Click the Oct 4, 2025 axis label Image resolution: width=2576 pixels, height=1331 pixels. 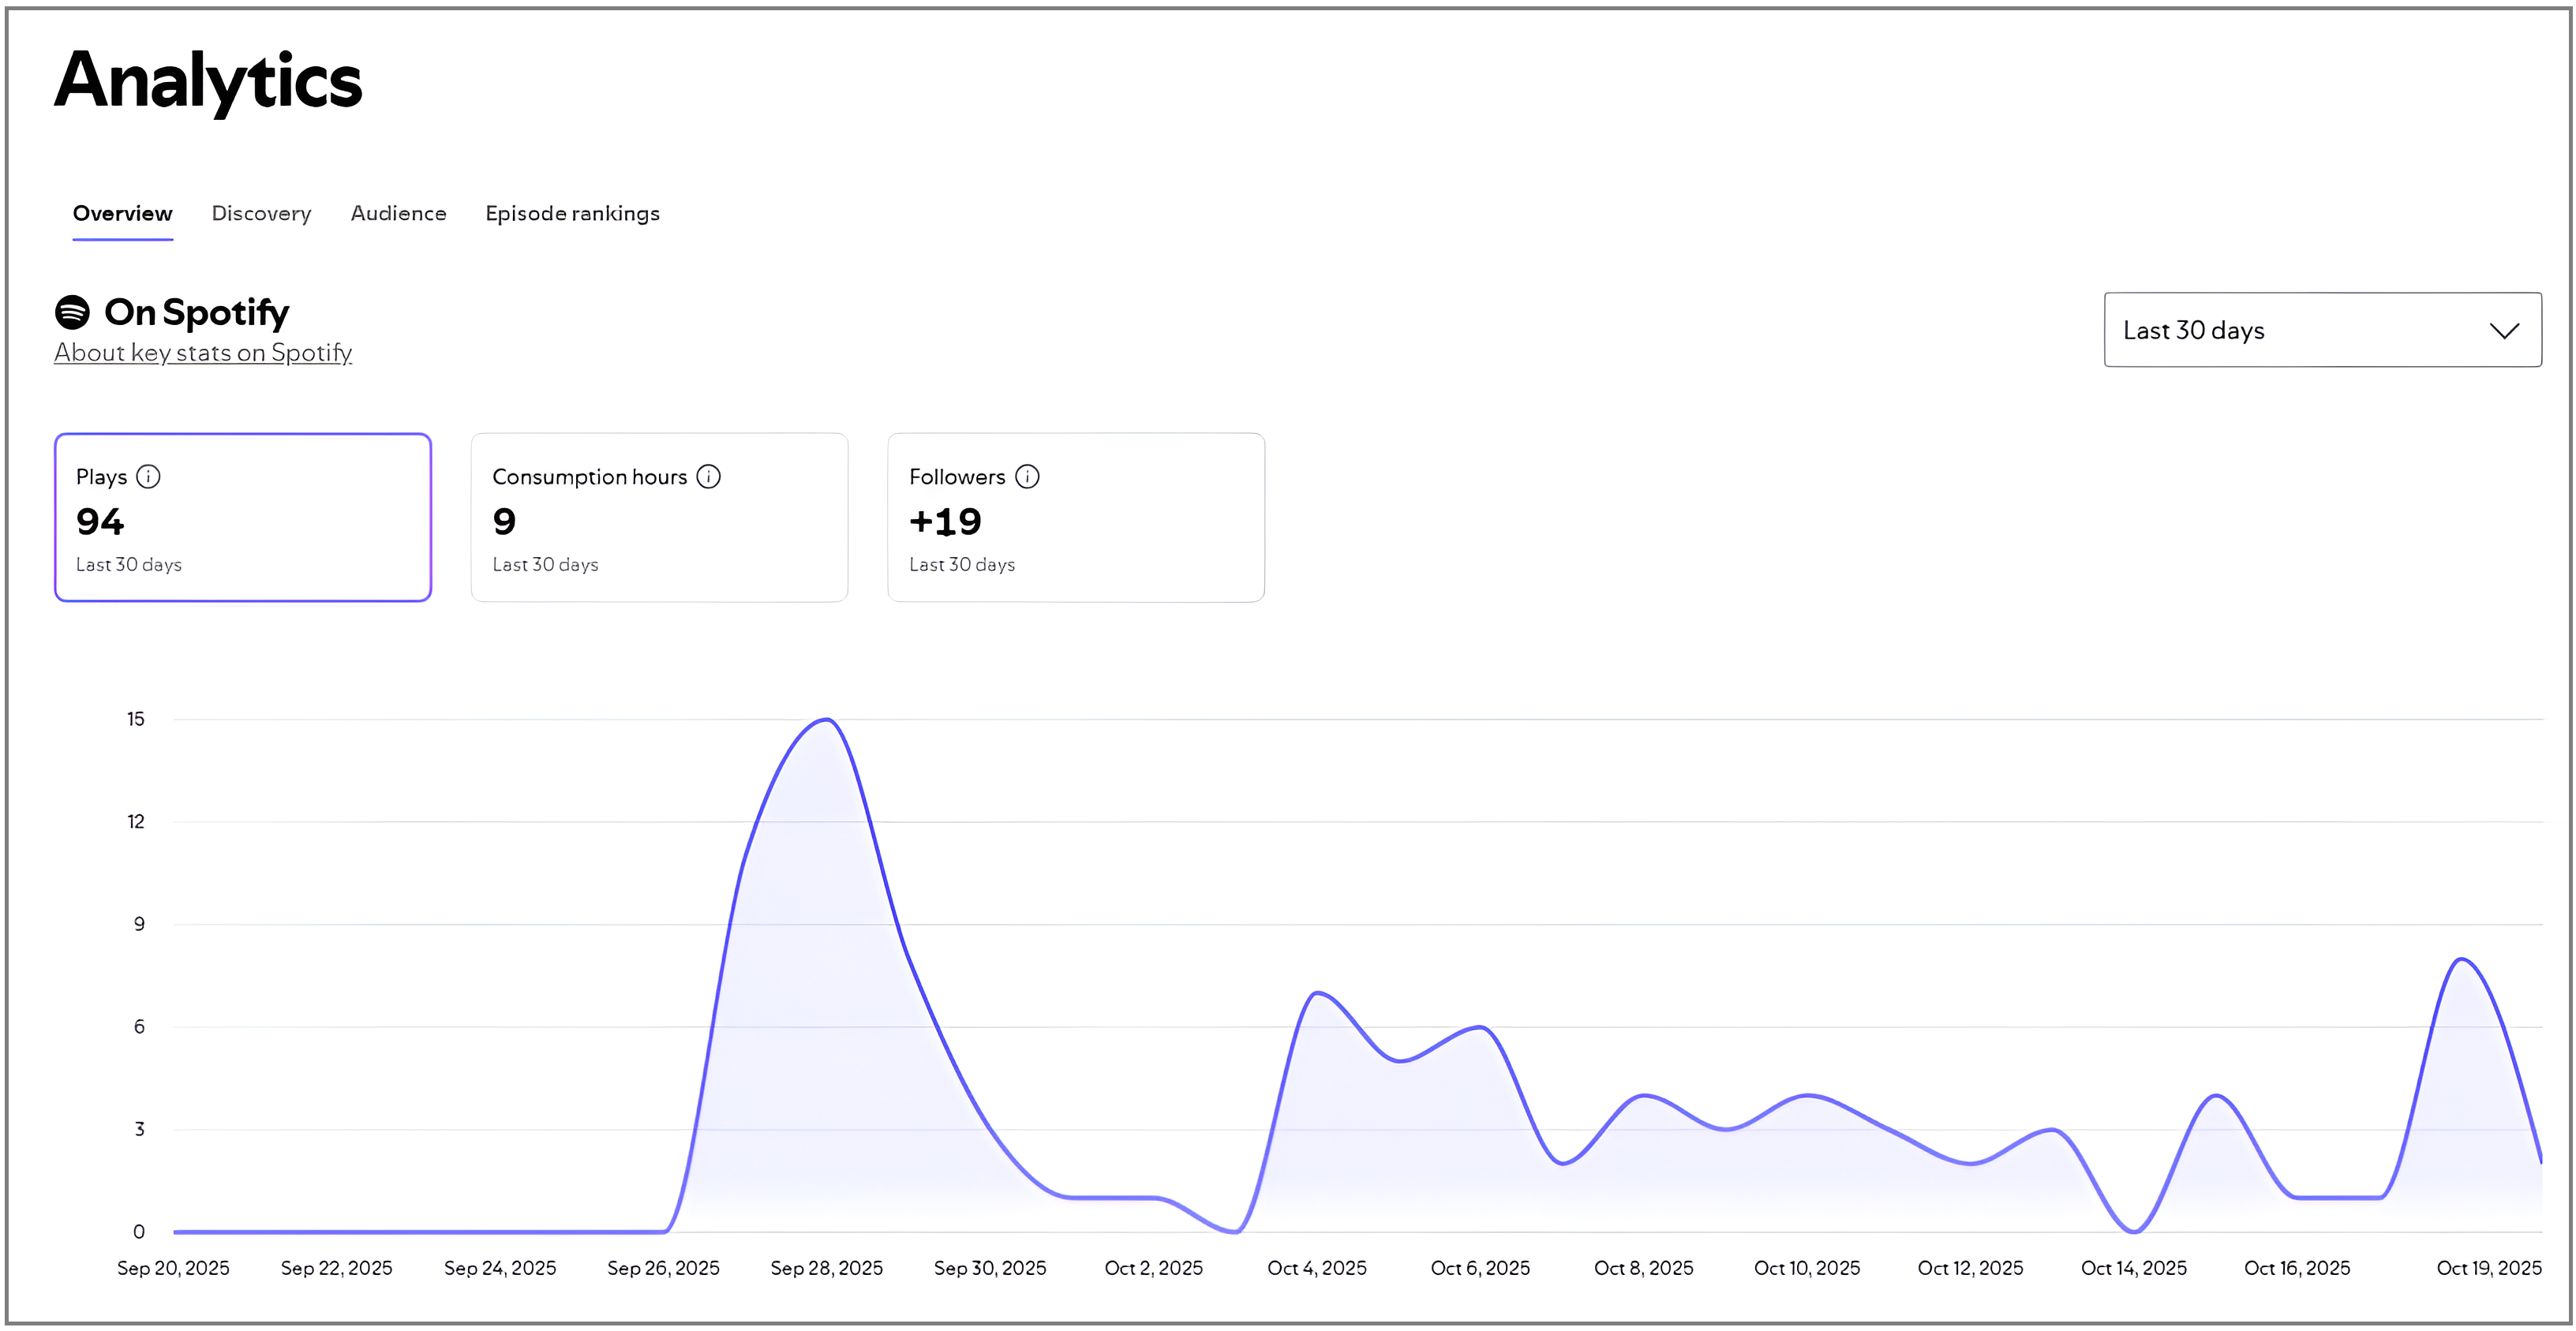tap(1316, 1268)
